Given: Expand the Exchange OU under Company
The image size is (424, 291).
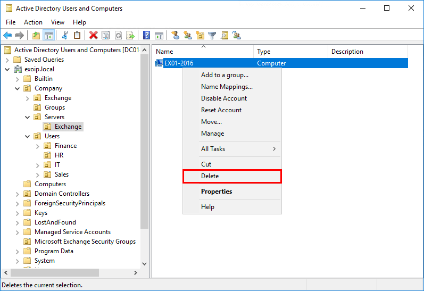Looking at the screenshot, I should (x=27, y=98).
